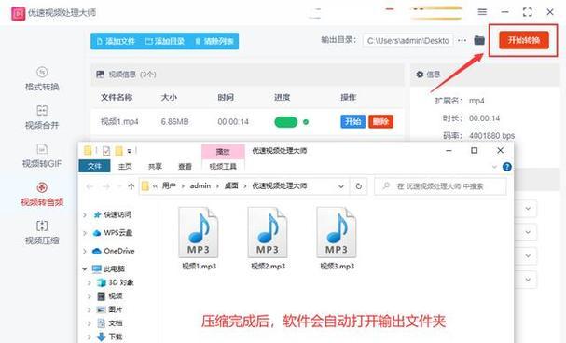Expand the Explorer ribbon with chevron

(494, 167)
